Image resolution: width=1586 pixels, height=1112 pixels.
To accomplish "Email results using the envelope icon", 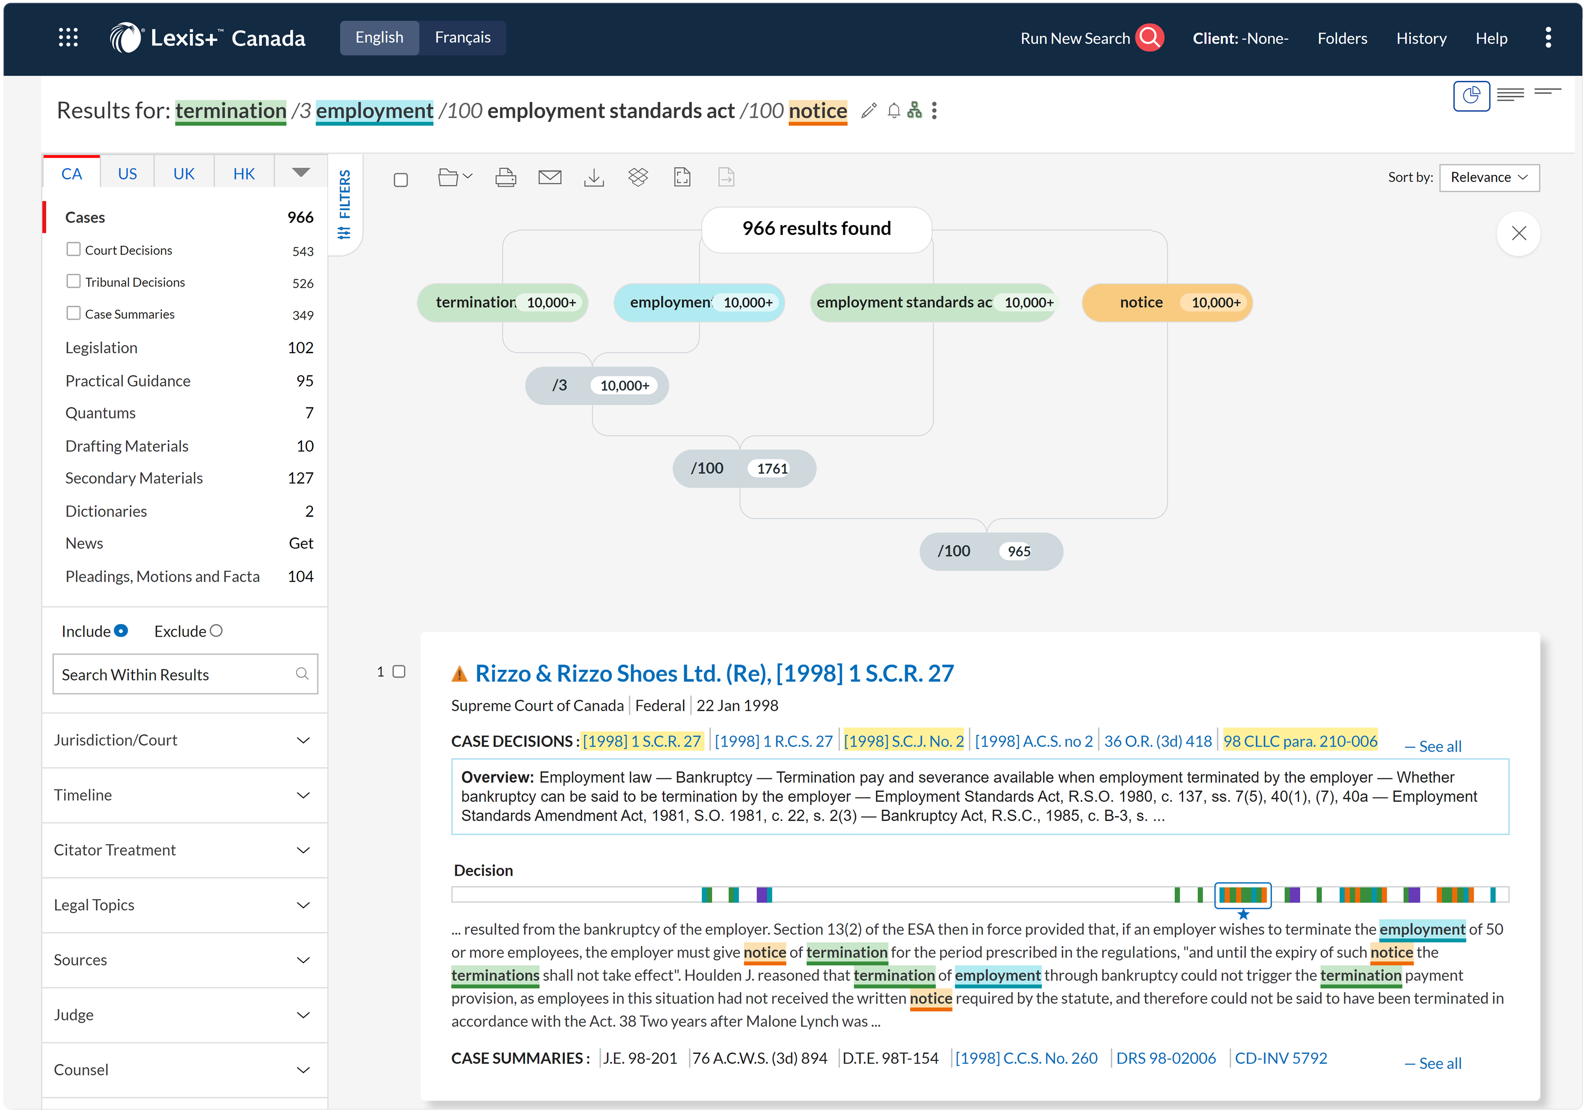I will click(x=549, y=178).
